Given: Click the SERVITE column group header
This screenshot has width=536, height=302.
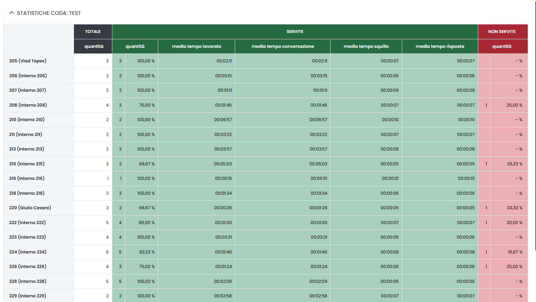Looking at the screenshot, I should (x=295, y=32).
